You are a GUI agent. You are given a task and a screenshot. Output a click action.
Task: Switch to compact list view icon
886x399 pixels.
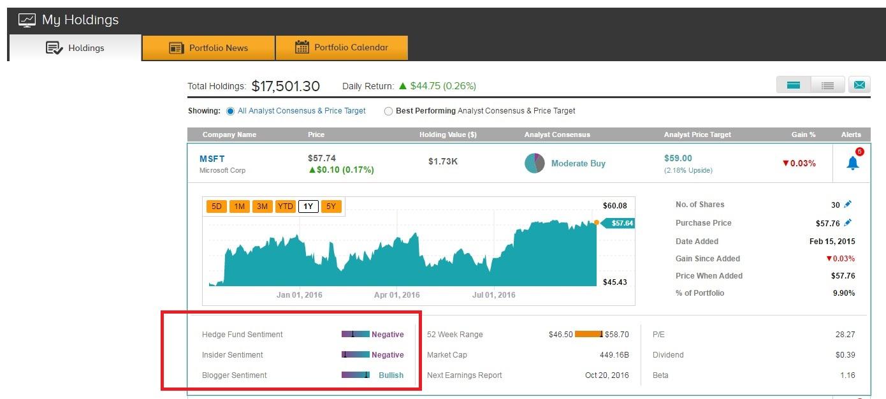pos(828,85)
